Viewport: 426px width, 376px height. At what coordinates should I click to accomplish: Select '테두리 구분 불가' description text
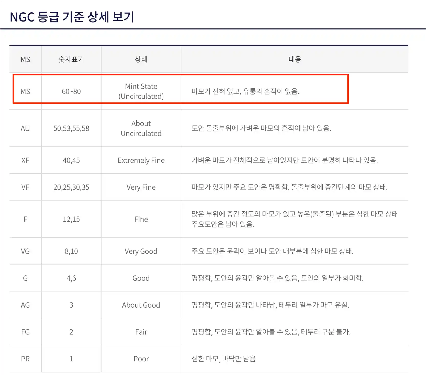point(271,332)
